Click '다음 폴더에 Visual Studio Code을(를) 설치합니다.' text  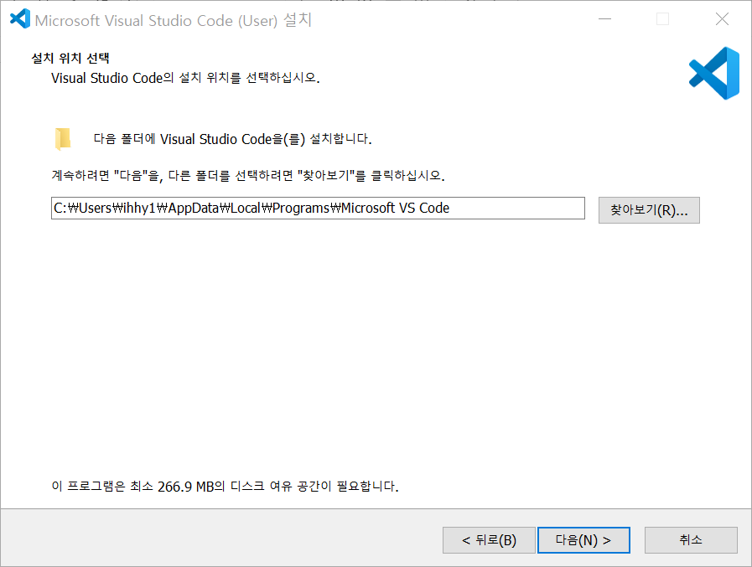click(232, 139)
